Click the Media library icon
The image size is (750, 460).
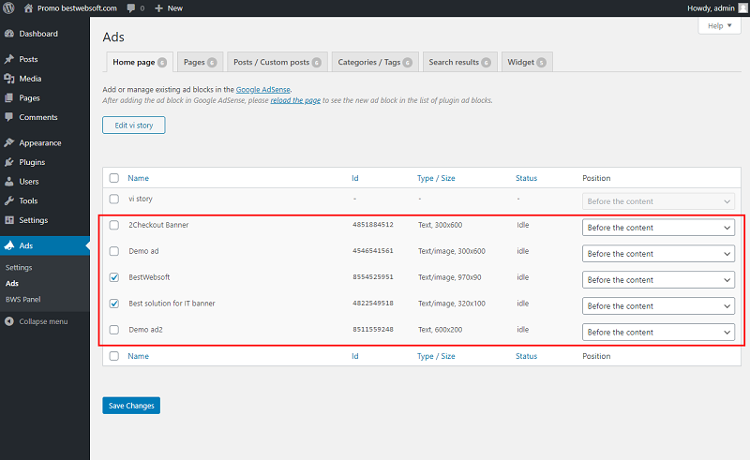(x=9, y=79)
